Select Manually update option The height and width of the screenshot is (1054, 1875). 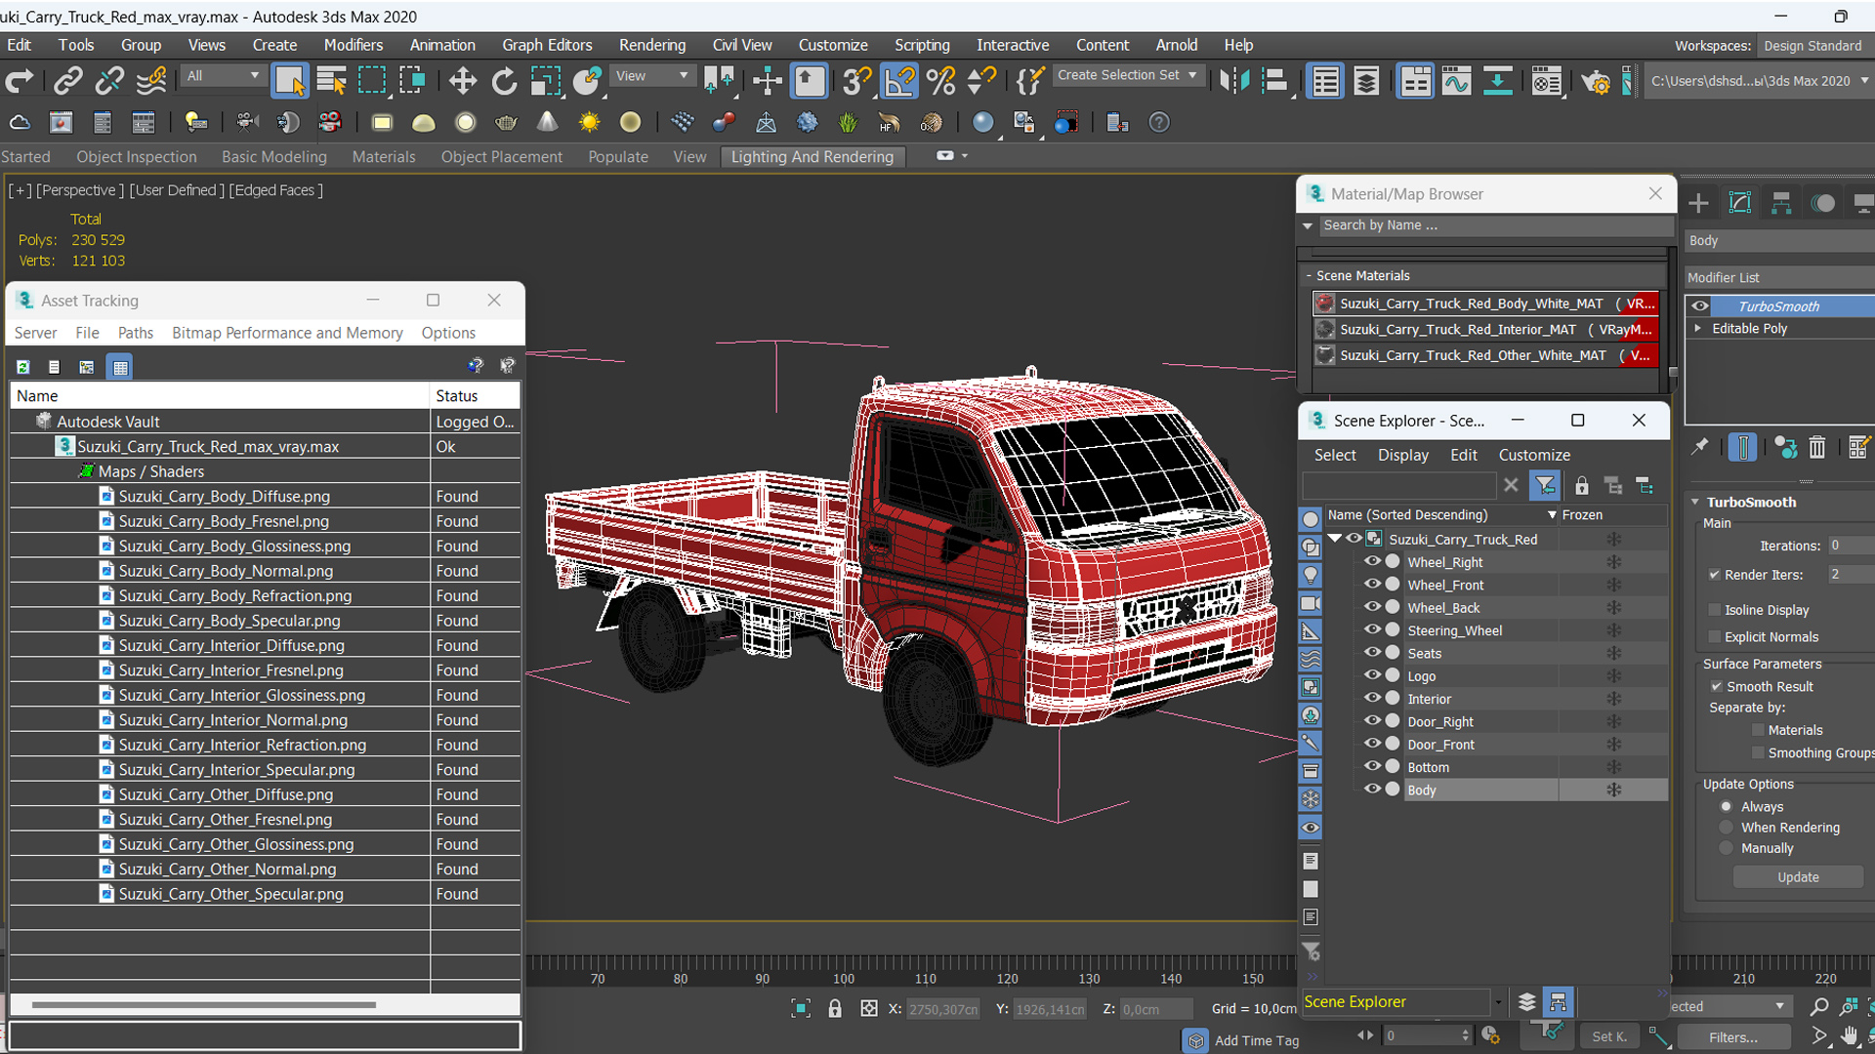pyautogui.click(x=1727, y=848)
